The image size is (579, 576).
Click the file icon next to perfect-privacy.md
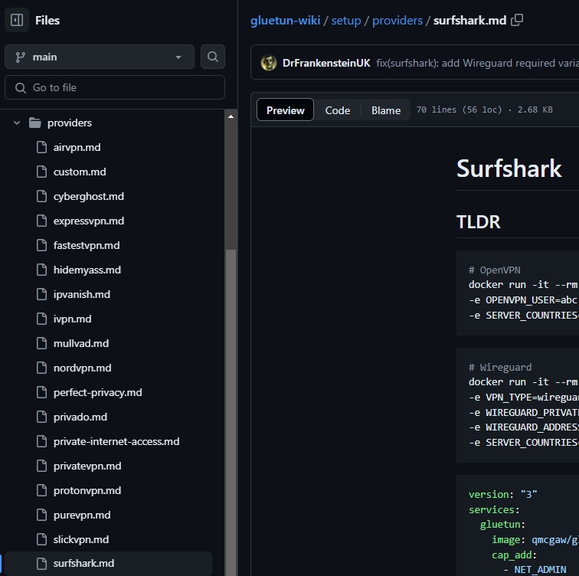[41, 392]
